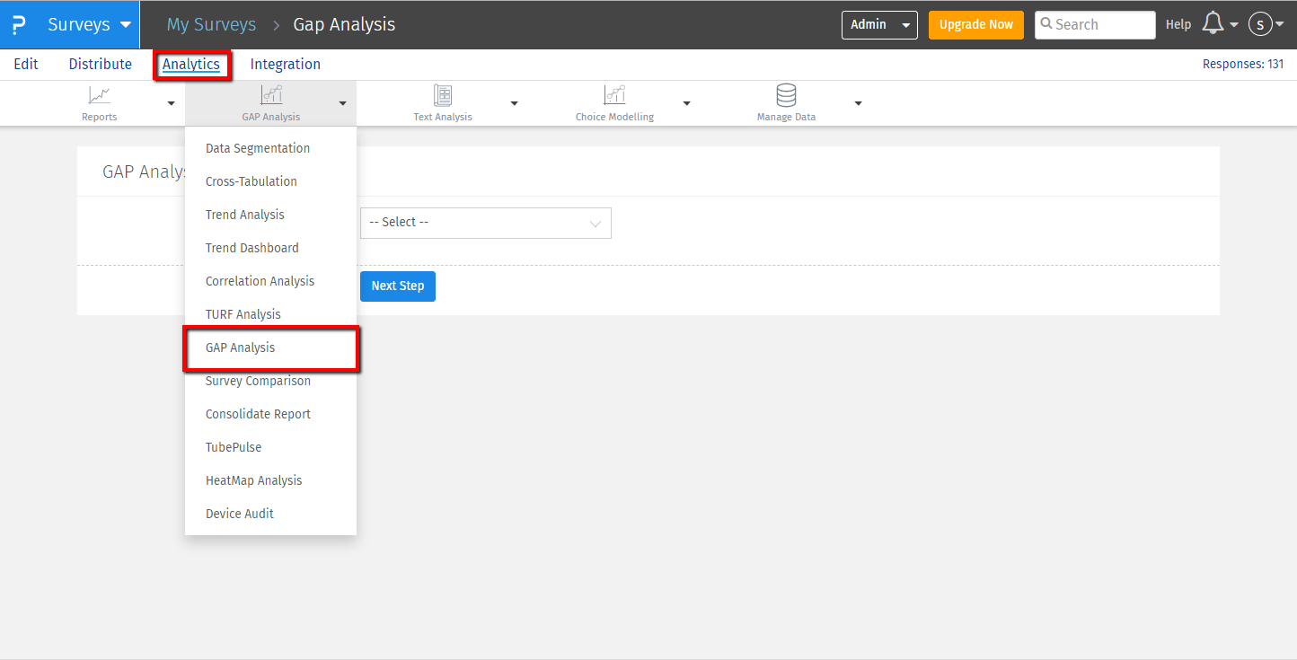Expand the -- Select -- combo box

[485, 223]
